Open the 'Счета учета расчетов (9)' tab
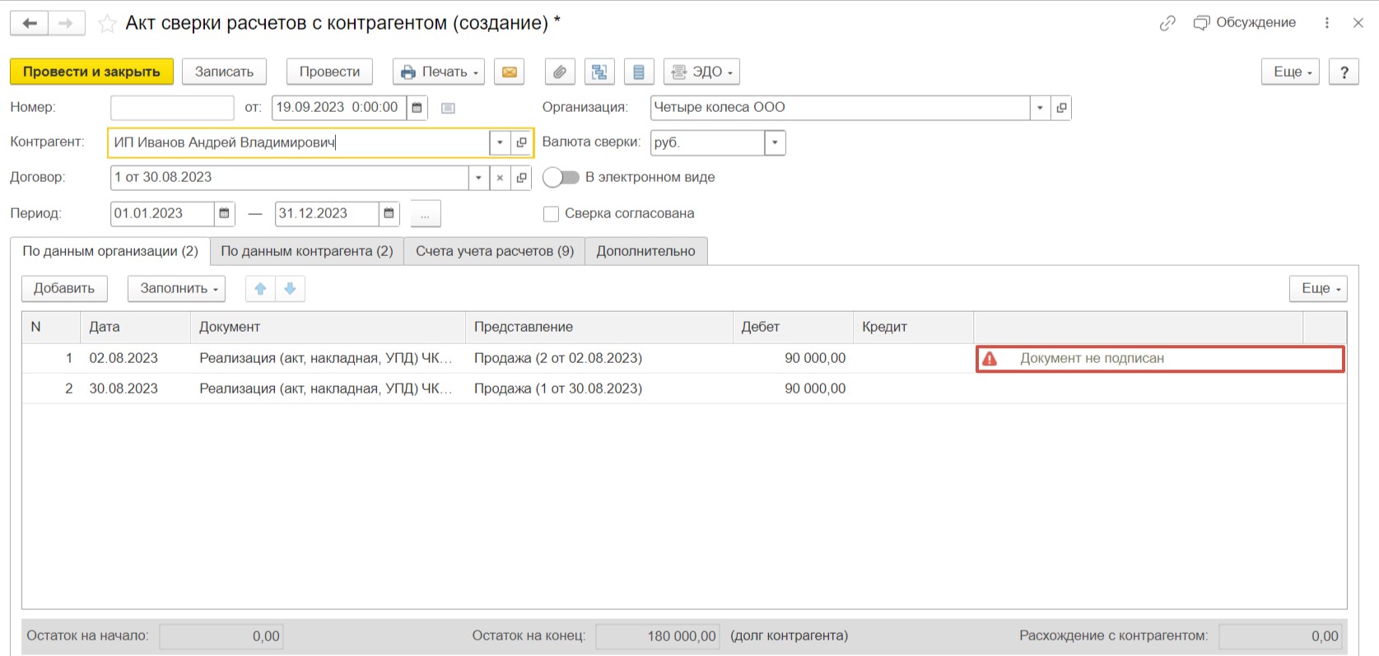Viewport: 1379px width, 656px height. pos(494,251)
